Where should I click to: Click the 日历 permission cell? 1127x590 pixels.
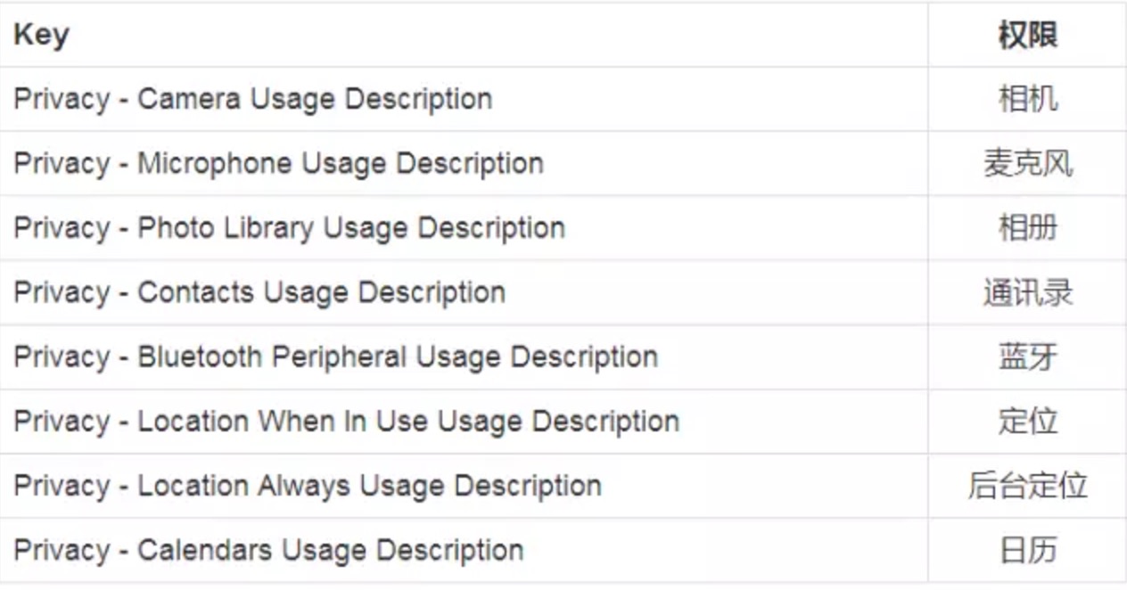tap(1027, 550)
